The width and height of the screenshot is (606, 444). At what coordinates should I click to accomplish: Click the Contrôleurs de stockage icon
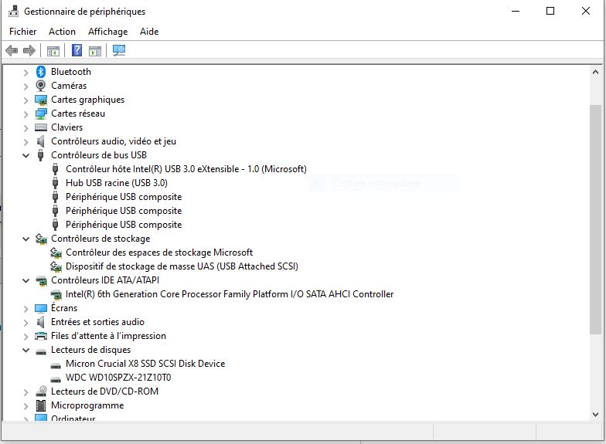[41, 239]
